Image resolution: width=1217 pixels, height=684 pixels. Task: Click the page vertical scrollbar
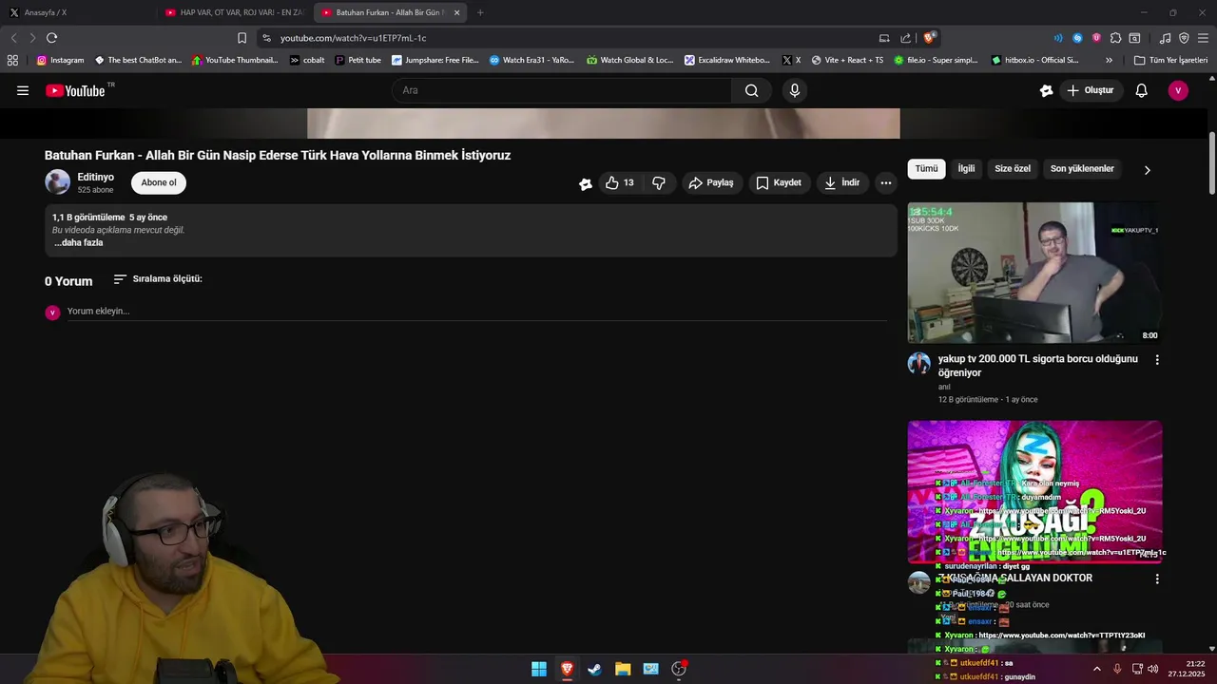click(1212, 163)
